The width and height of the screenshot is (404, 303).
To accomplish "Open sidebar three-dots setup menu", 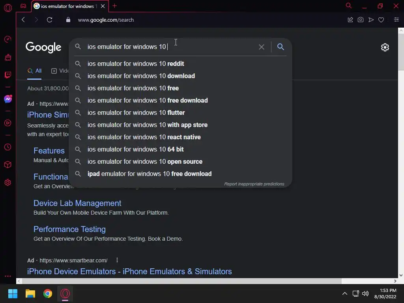I will click(x=8, y=276).
